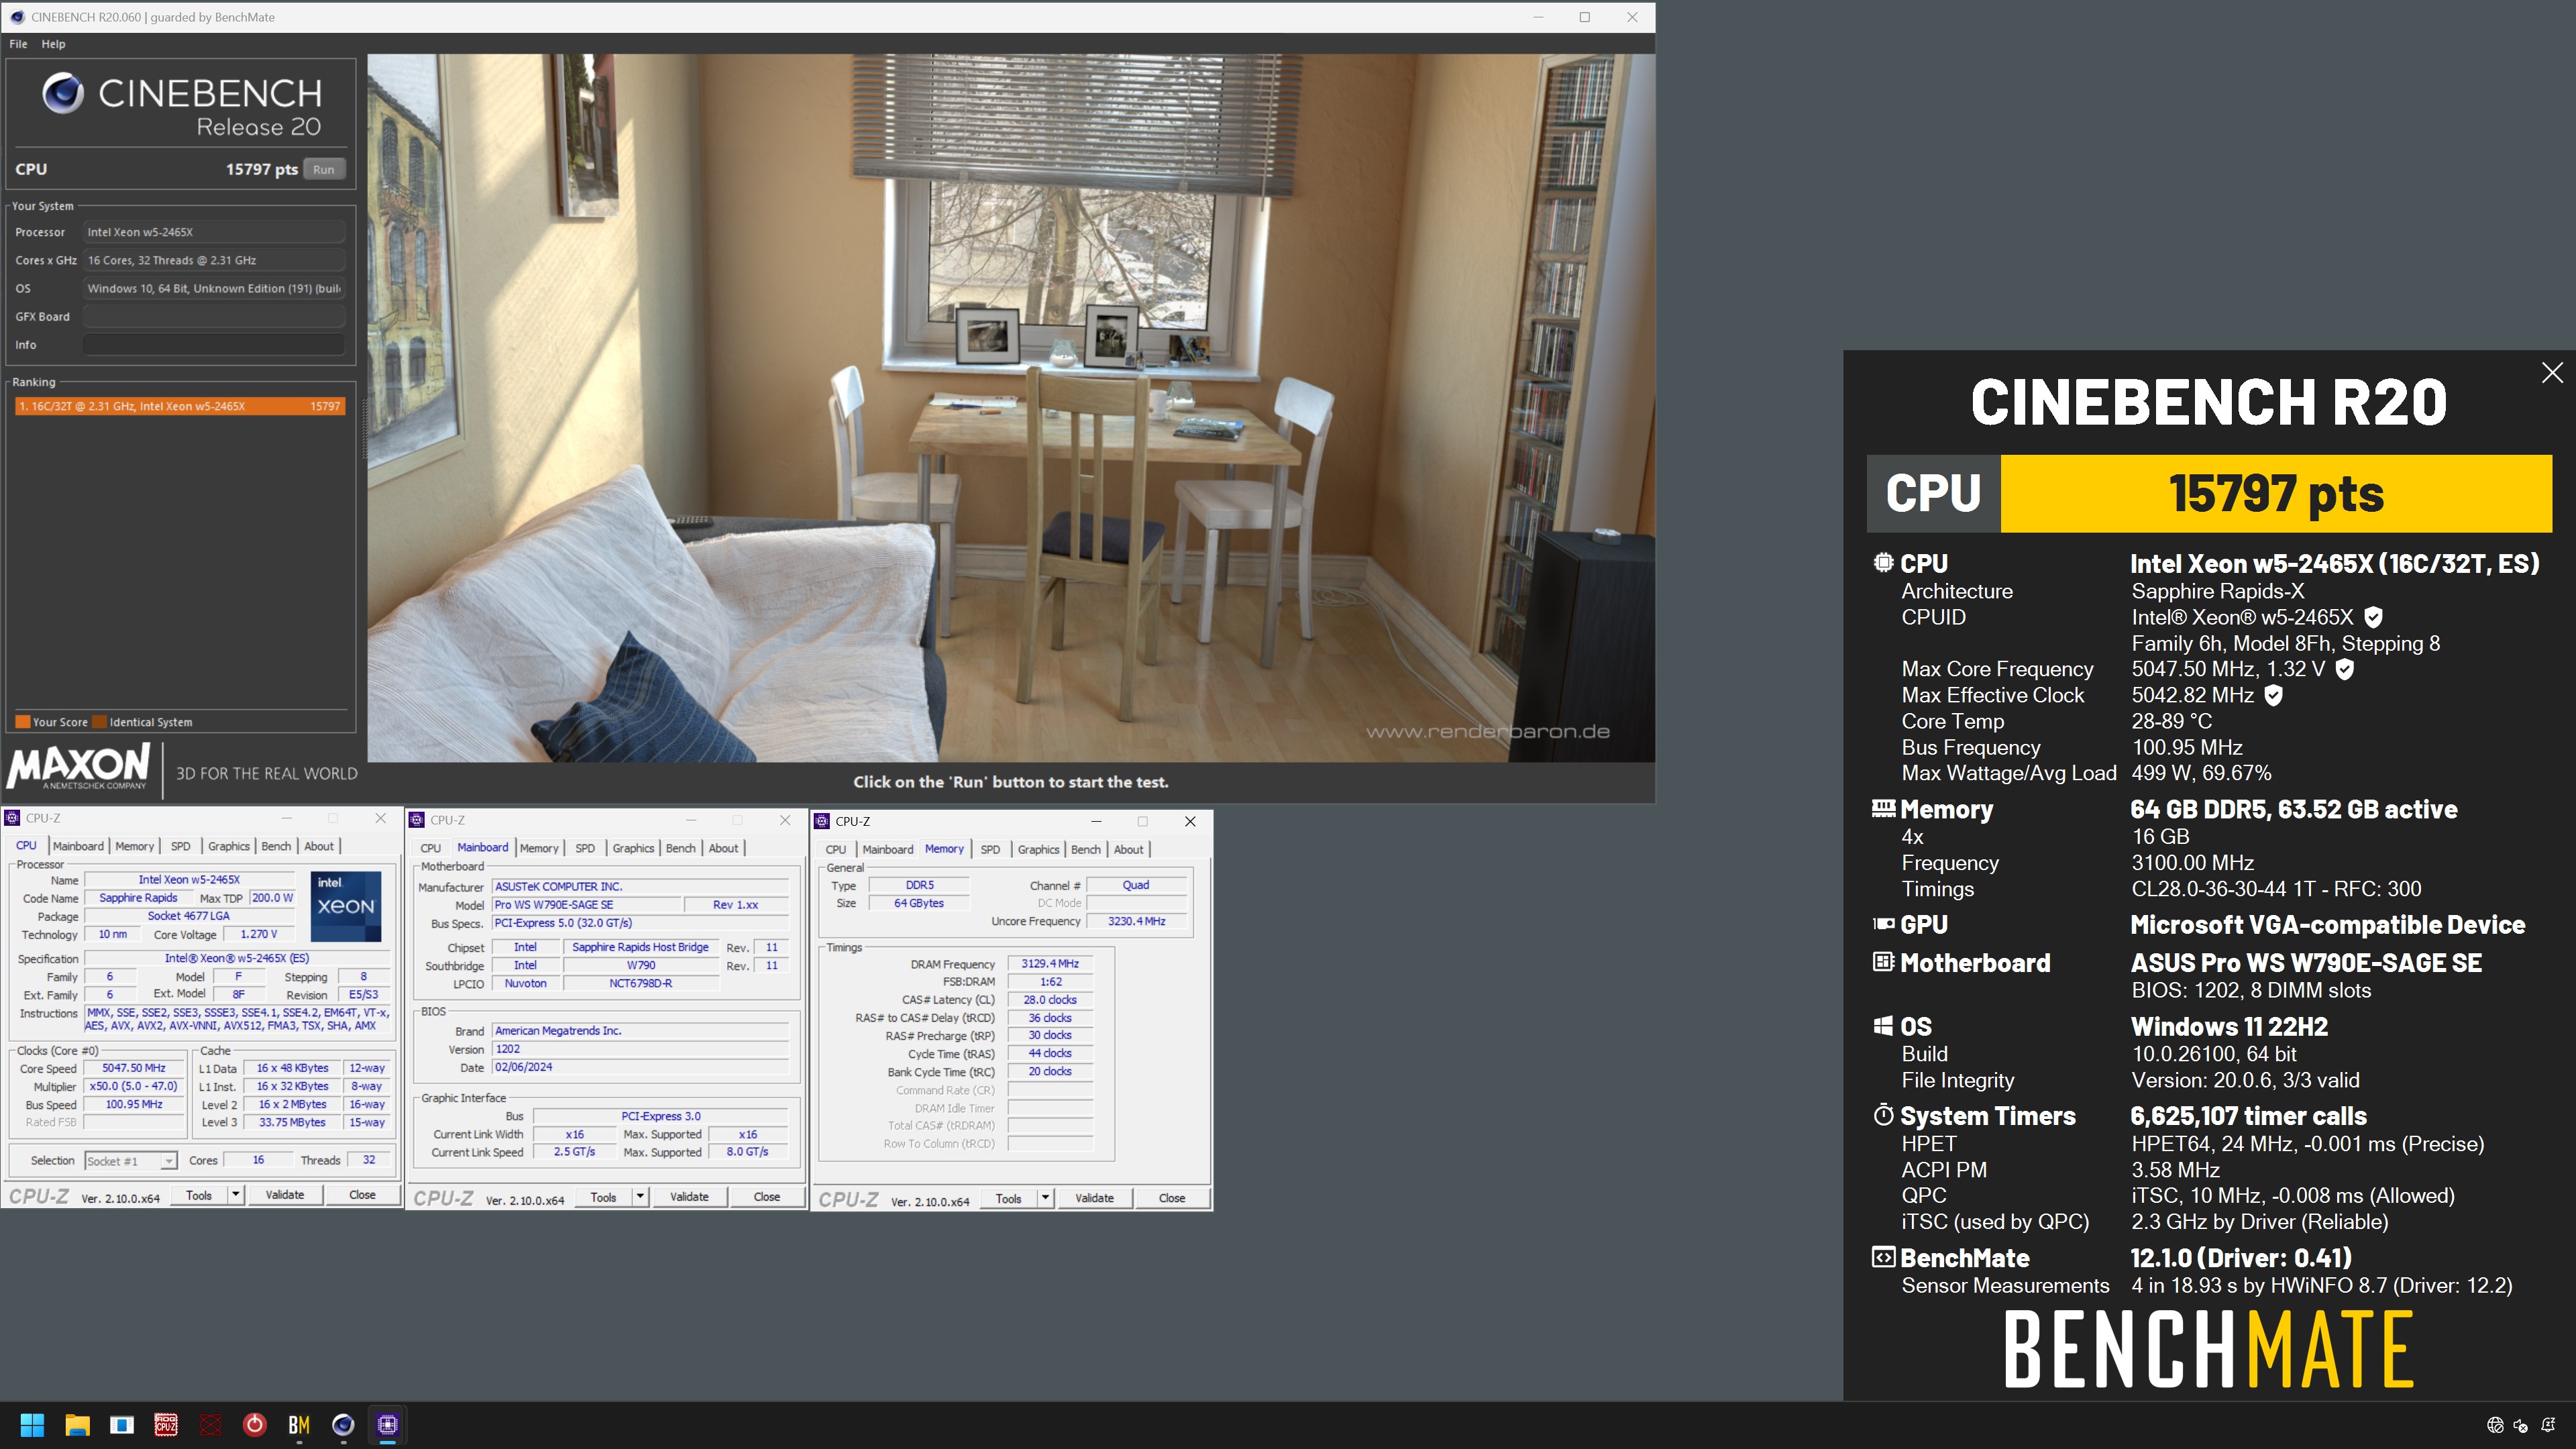Viewport: 2576px width, 1449px height.
Task: Click the Pro WS W790E-SAGE SE model field
Action: click(x=586, y=905)
